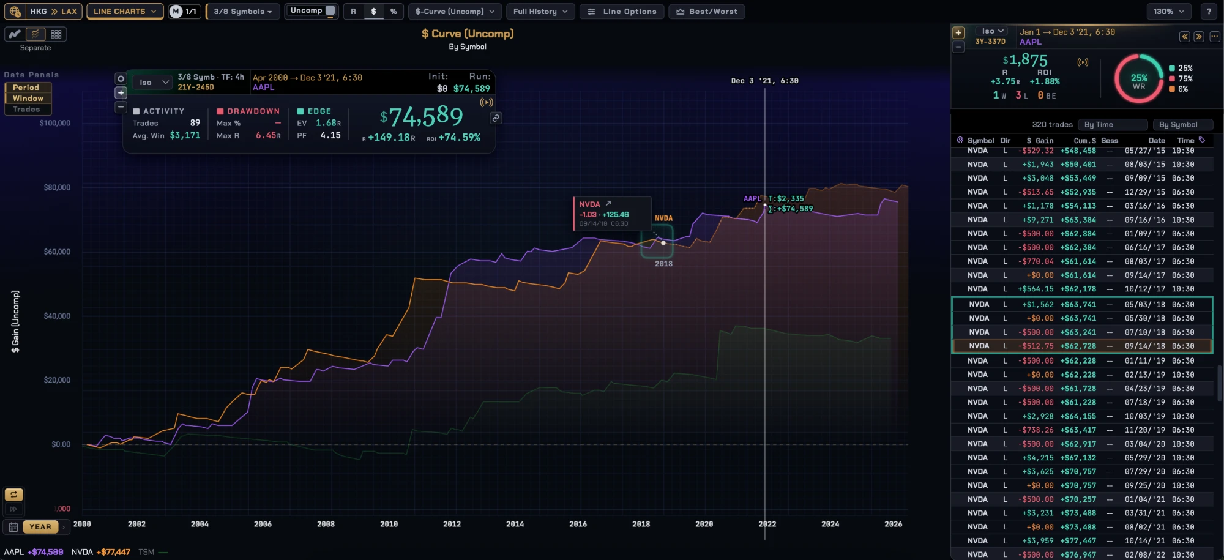
Task: Click the gold loop/repeat icon button
Action: coord(13,495)
